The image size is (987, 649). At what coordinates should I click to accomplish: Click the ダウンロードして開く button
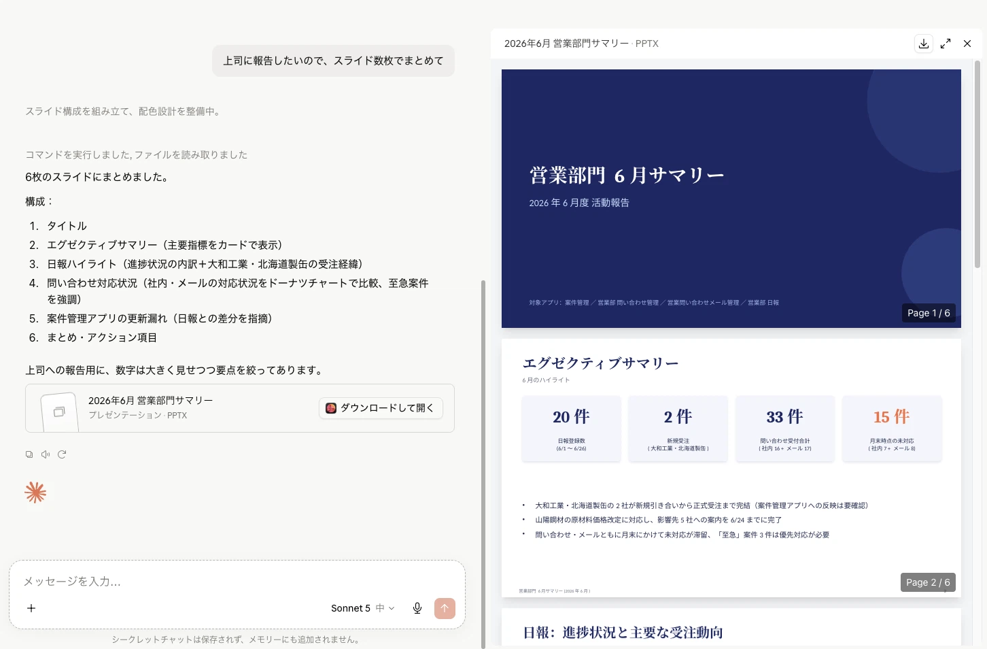[x=381, y=408]
